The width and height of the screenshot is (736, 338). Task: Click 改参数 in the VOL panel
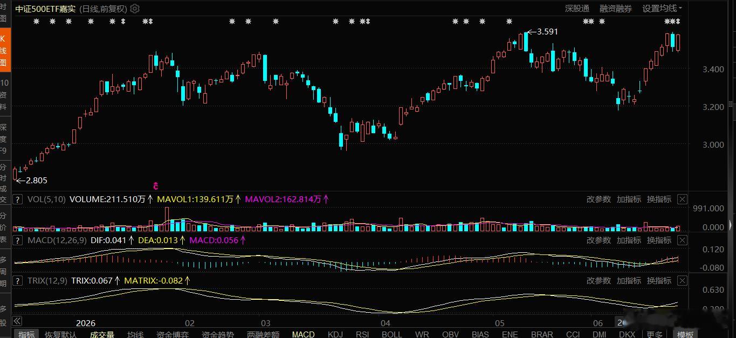pos(599,199)
